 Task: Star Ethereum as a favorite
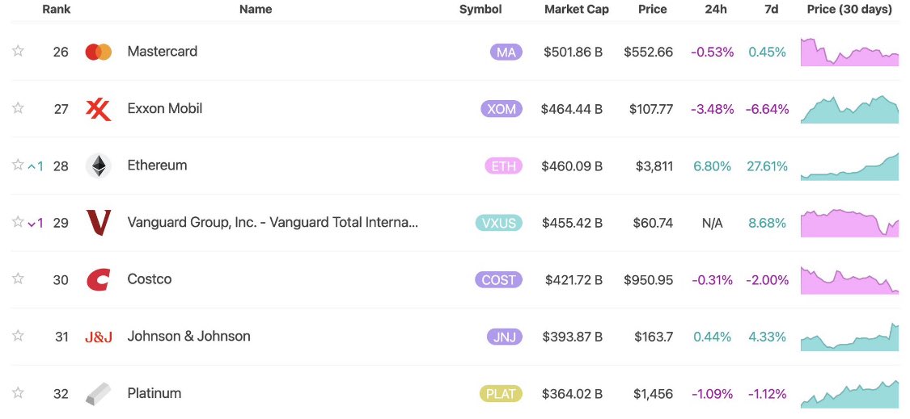(18, 166)
